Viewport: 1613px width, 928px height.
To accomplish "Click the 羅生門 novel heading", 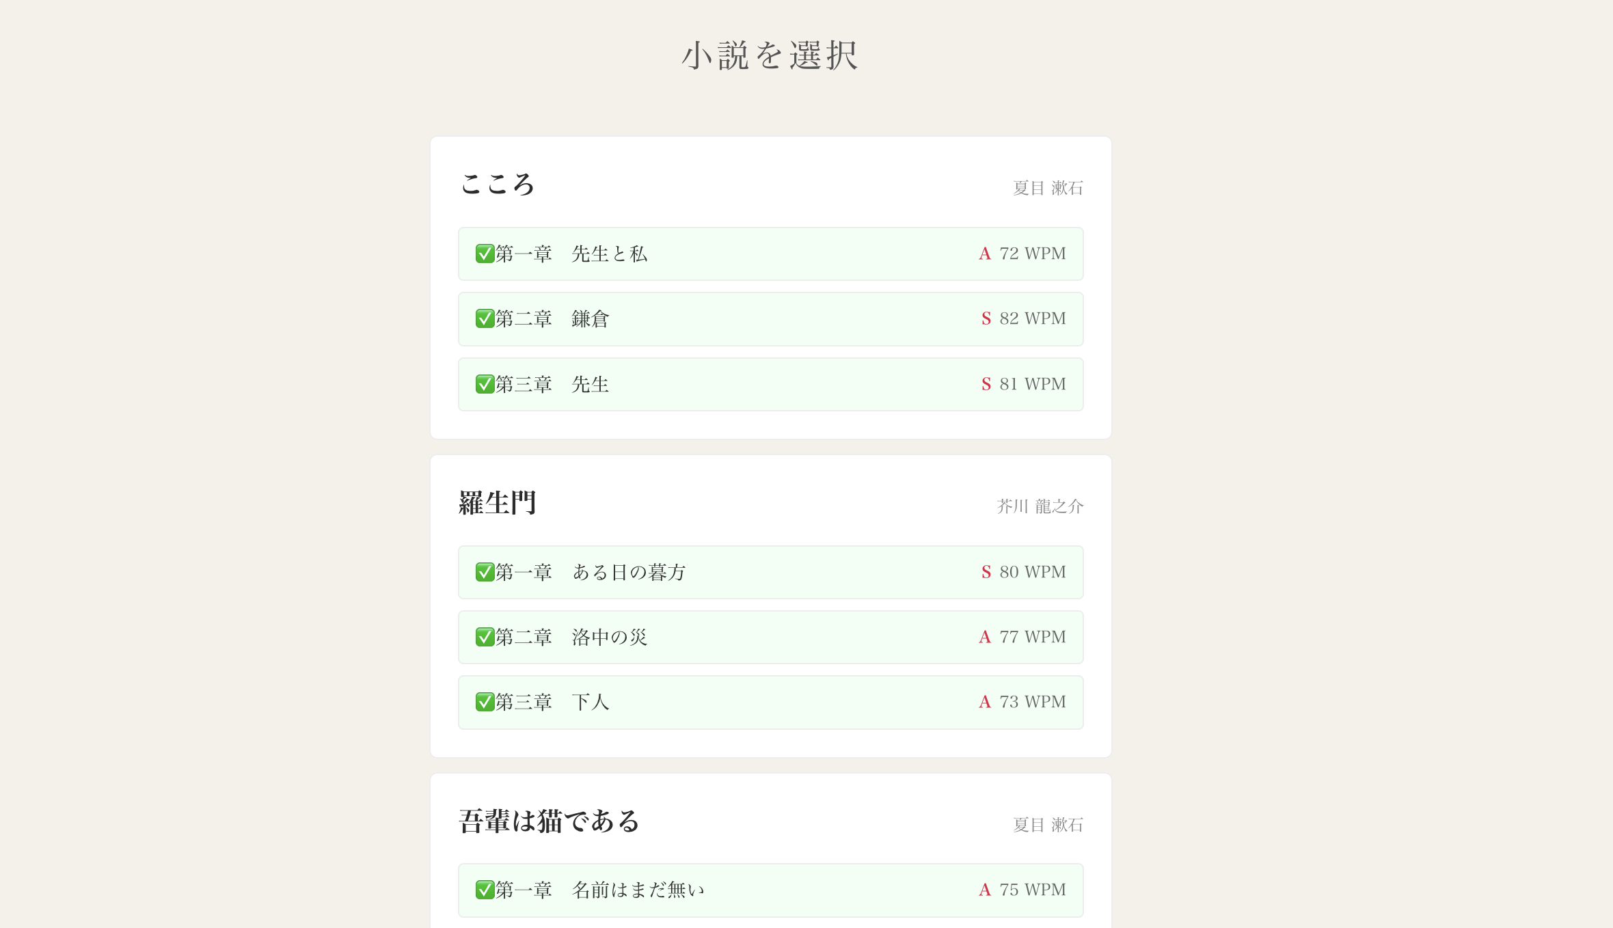I will coord(497,503).
